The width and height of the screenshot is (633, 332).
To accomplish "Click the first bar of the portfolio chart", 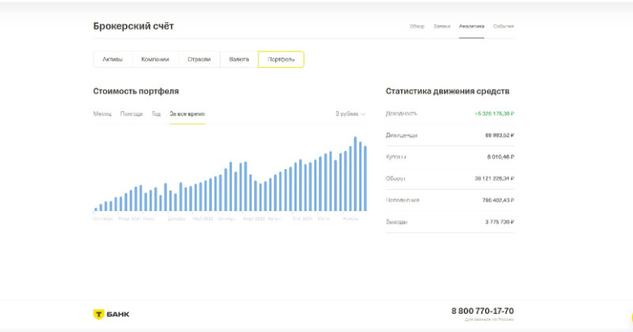I will tap(97, 209).
